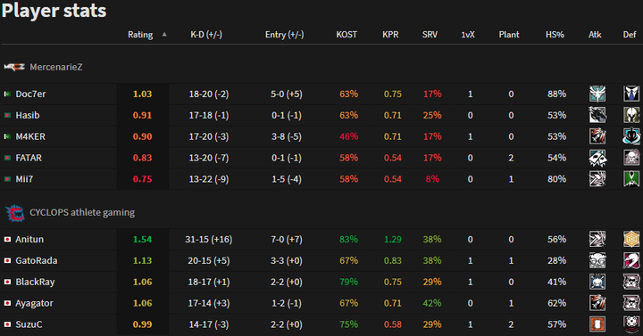Sort by the HS% column header
This screenshot has height=336, width=643.
point(555,35)
